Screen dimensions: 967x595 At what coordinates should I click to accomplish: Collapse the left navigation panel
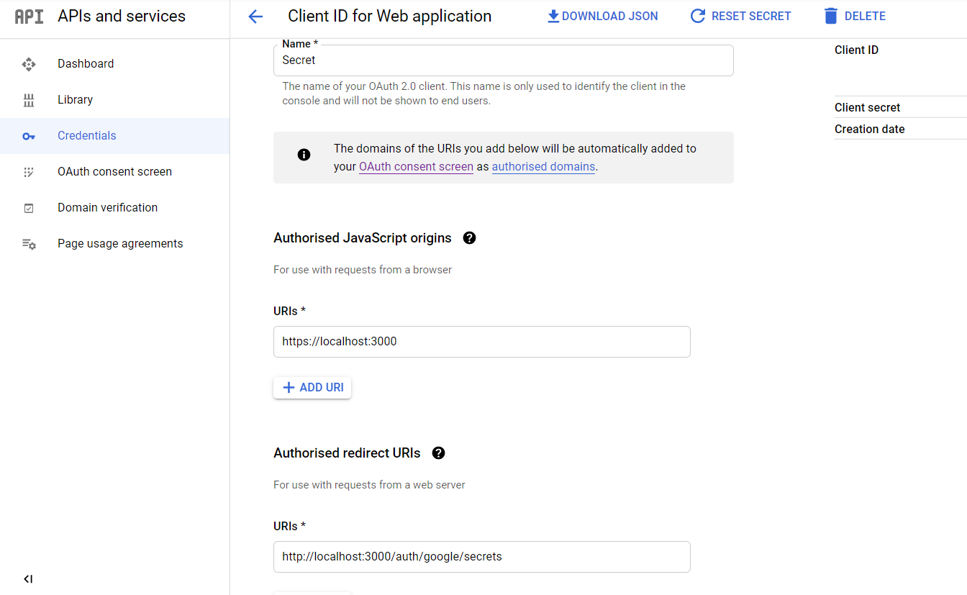27,578
